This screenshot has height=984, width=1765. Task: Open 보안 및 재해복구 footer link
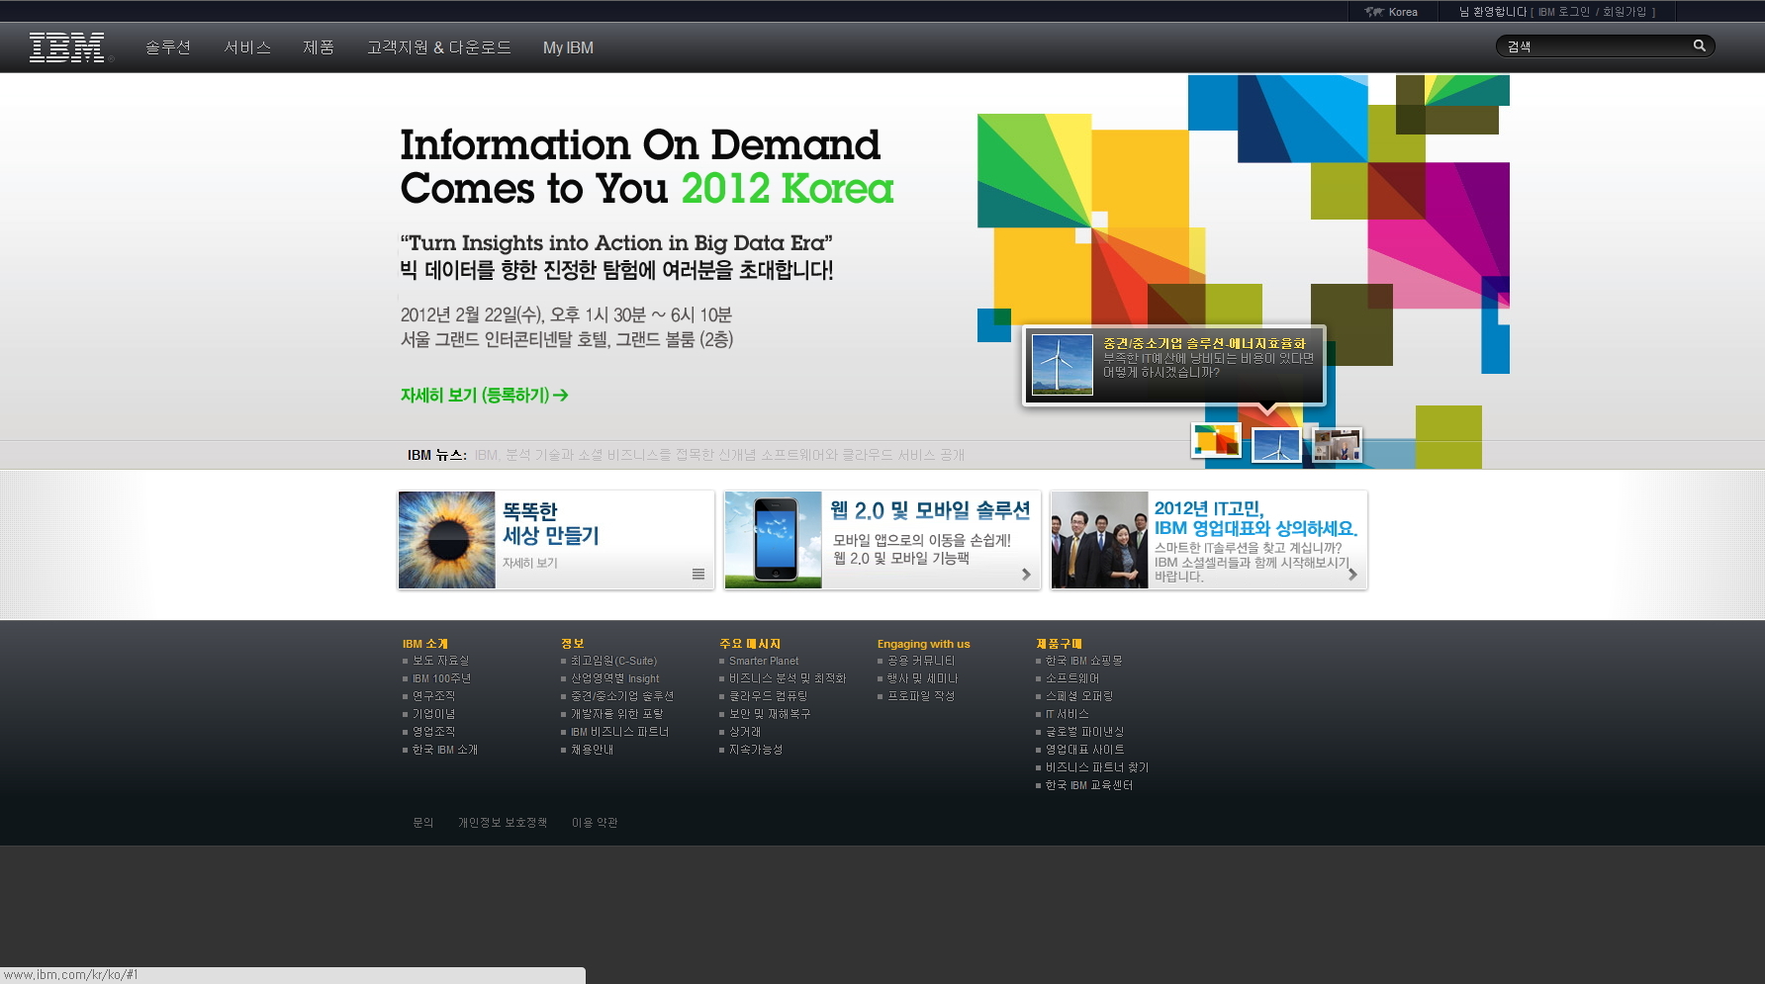[770, 714]
